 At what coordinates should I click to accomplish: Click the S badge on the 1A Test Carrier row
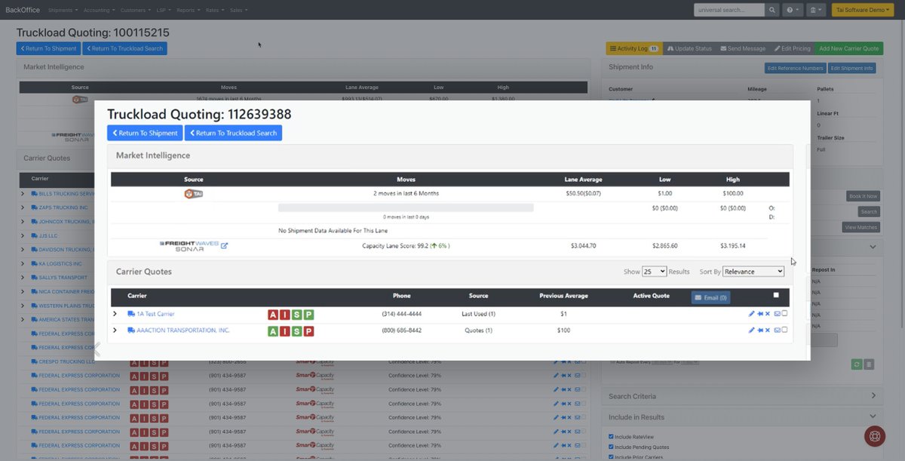point(296,315)
